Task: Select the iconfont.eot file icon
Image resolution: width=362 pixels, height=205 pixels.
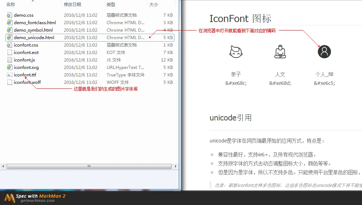Action: (x=10, y=53)
